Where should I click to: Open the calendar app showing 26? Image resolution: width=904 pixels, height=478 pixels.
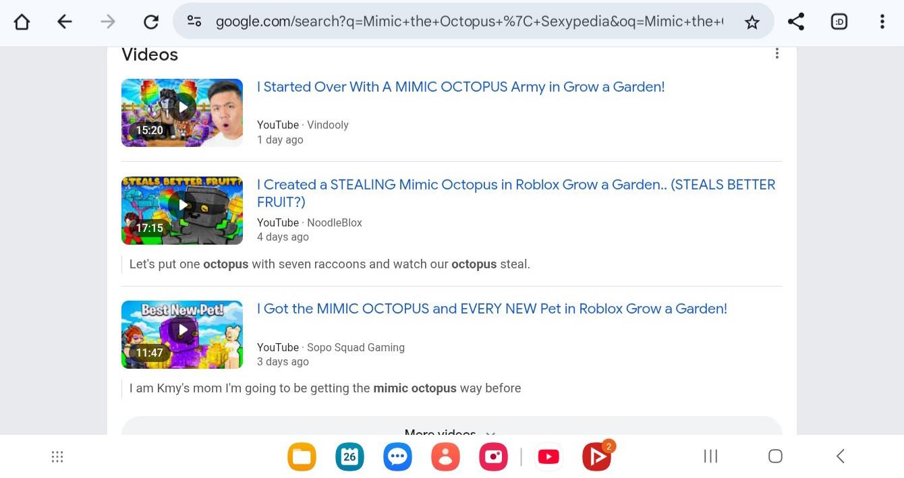tap(349, 457)
